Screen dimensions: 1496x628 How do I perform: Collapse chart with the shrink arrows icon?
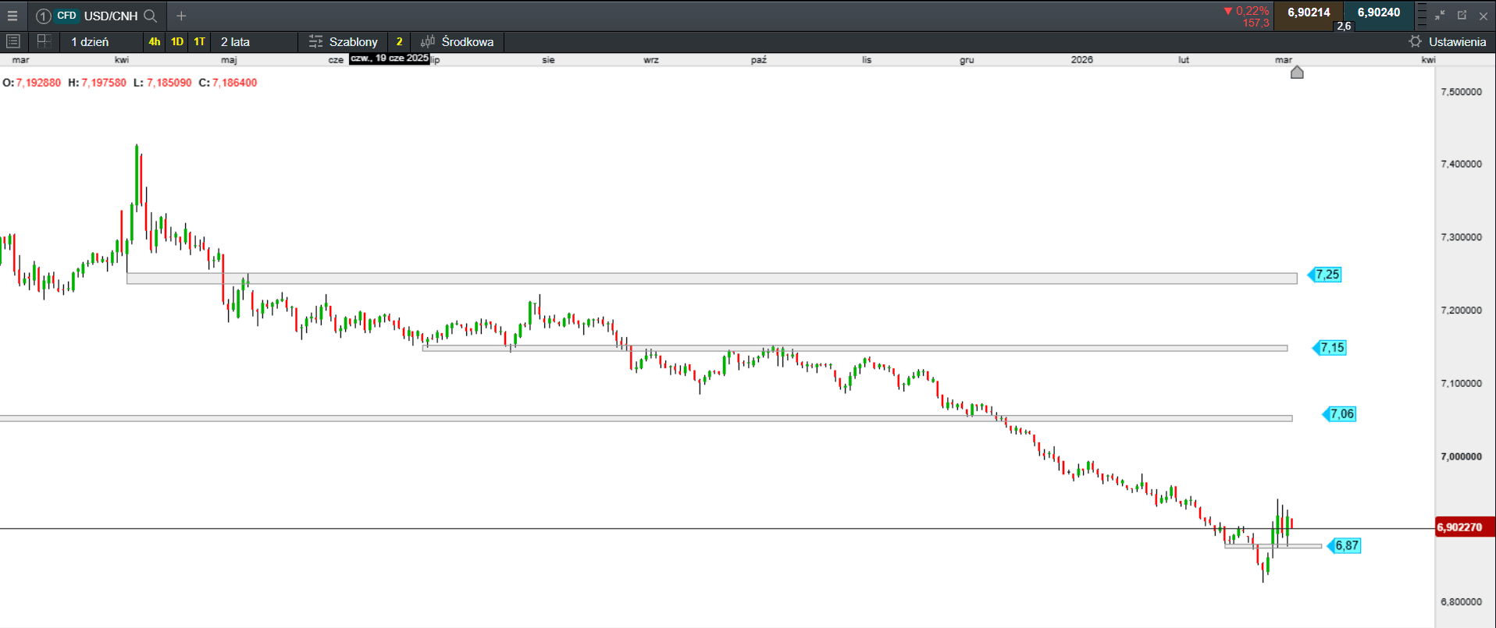click(x=1440, y=15)
